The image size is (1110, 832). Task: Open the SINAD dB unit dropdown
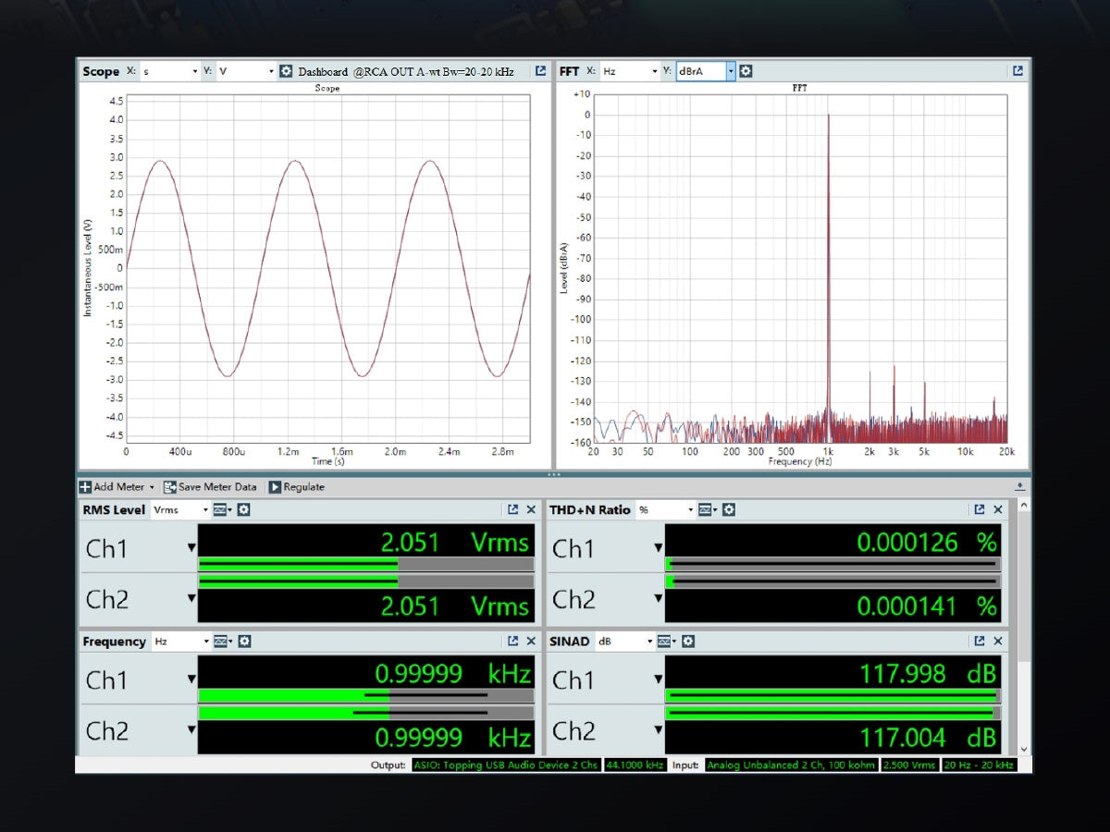pos(649,642)
